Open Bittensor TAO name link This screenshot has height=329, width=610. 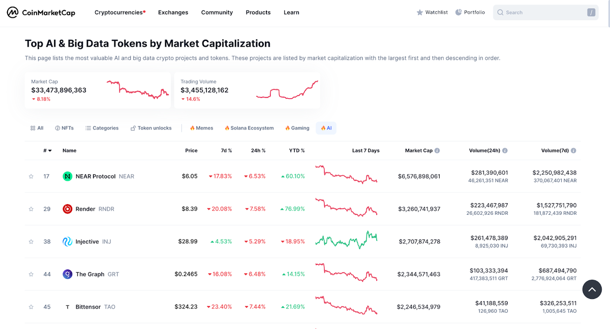point(96,307)
